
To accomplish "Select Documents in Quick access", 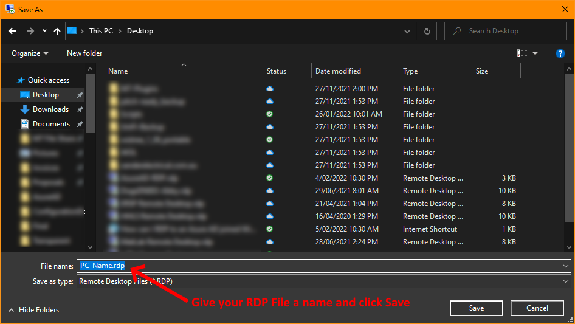I will point(51,124).
